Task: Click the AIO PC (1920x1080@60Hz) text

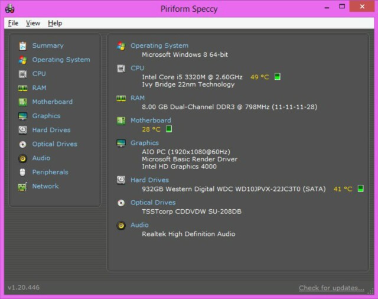Action: point(186,152)
